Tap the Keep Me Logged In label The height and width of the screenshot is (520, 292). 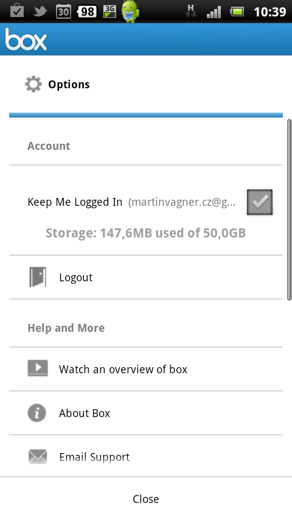[x=75, y=202]
